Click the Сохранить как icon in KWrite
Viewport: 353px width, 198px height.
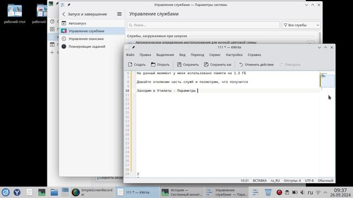(x=206, y=65)
